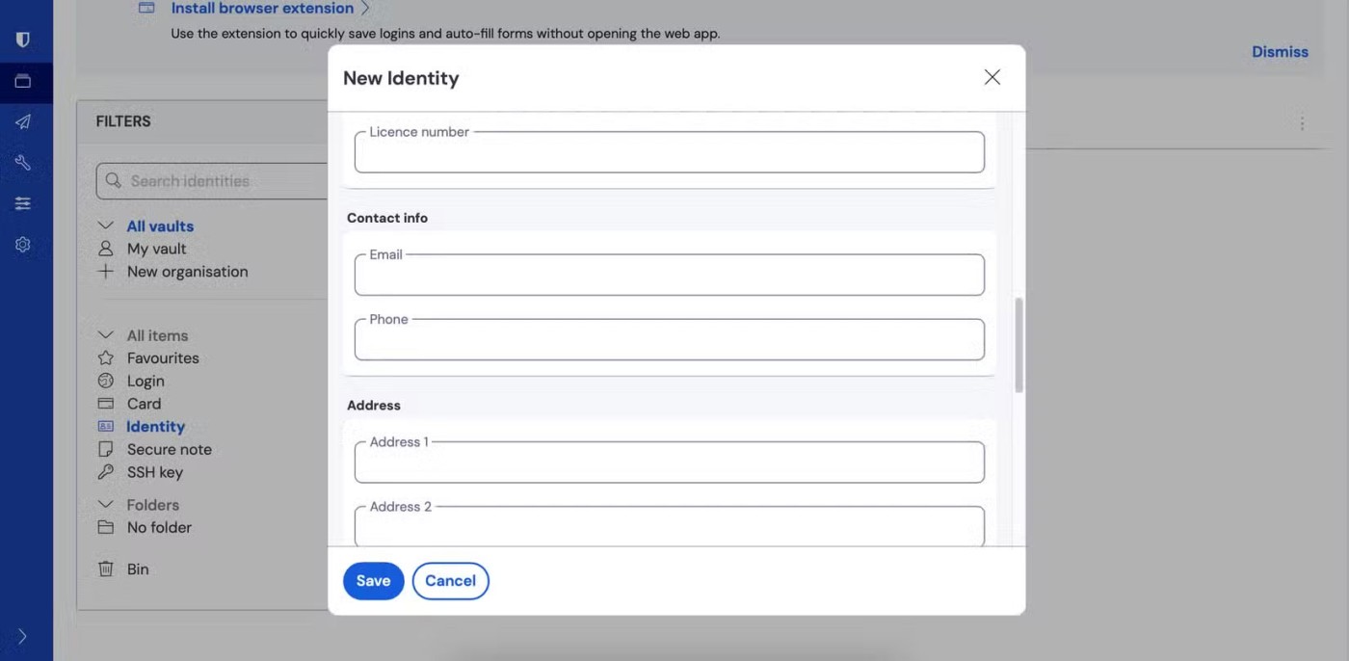The height and width of the screenshot is (661, 1349).
Task: Open the Tools wrench icon in sidebar
Action: [x=22, y=163]
